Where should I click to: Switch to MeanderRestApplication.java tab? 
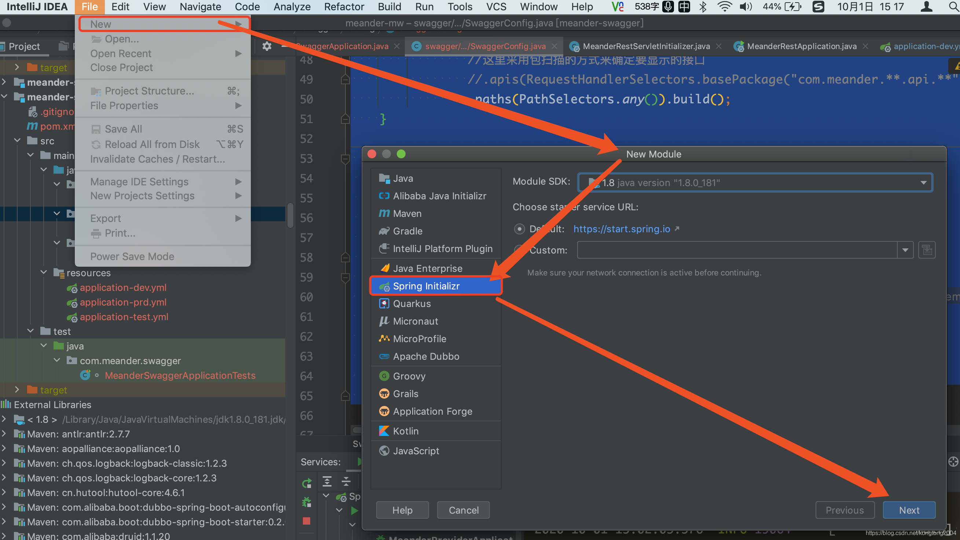(x=801, y=46)
